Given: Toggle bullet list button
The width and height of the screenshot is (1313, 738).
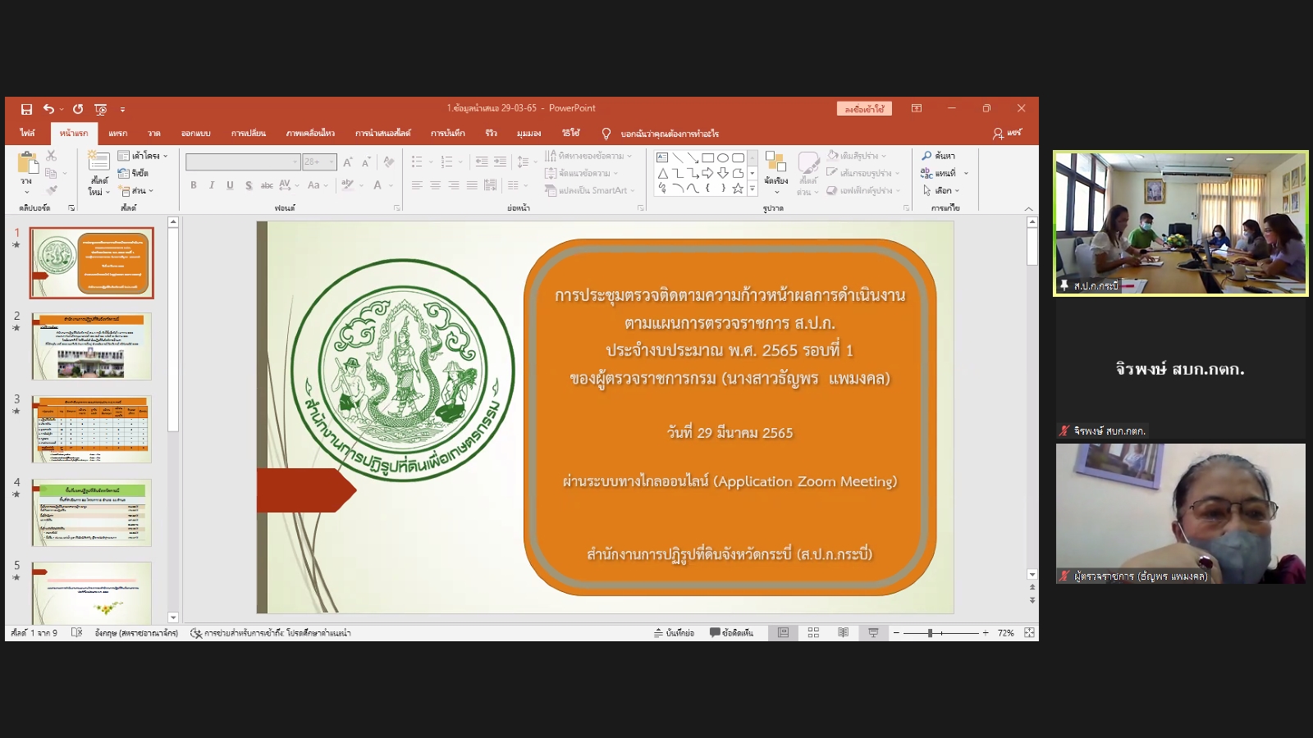Looking at the screenshot, I should pyautogui.click(x=417, y=162).
